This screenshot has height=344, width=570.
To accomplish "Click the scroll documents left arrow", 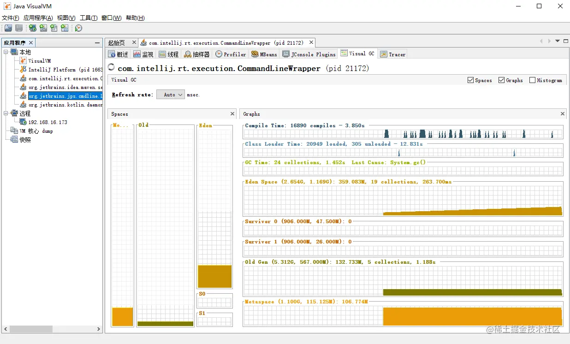I will [541, 41].
